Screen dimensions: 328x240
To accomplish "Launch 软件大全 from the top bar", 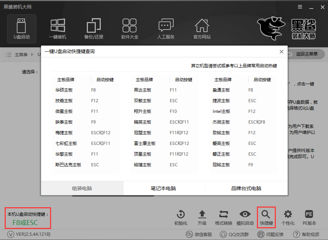I will pos(129,28).
